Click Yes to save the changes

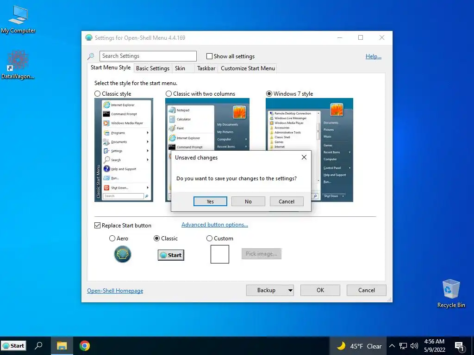[x=211, y=202]
